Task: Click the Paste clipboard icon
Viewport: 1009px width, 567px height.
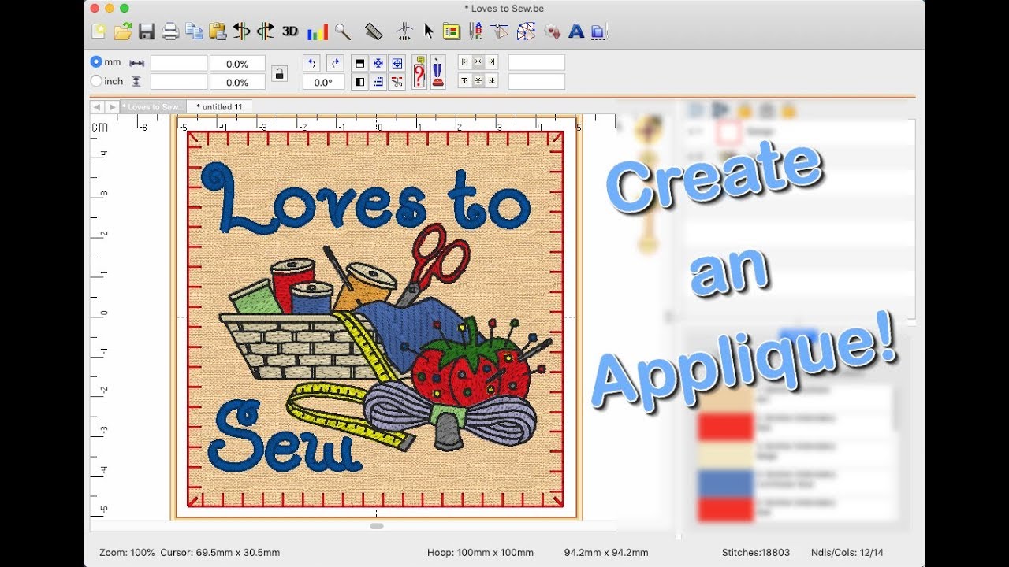Action: [x=218, y=31]
